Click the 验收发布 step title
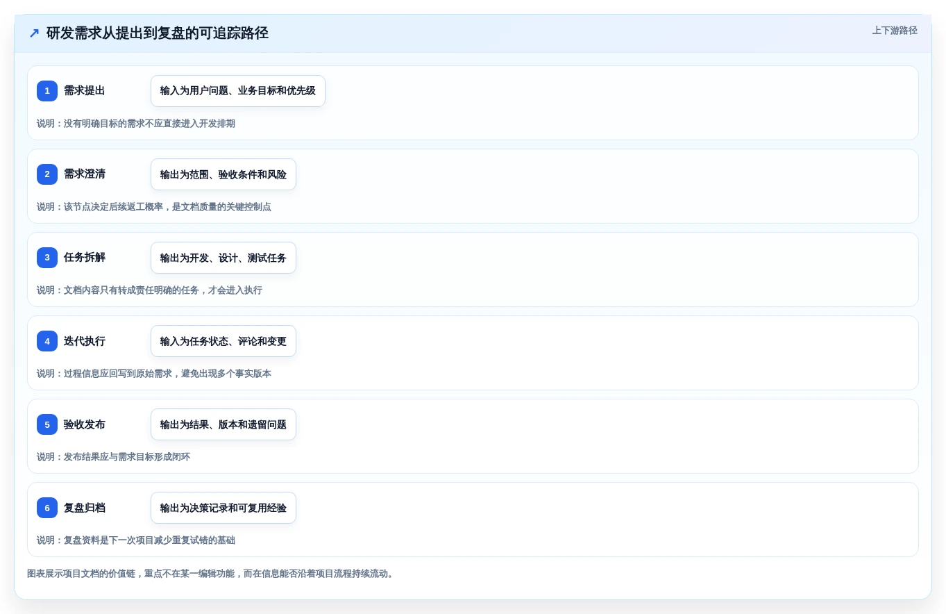 click(x=85, y=424)
